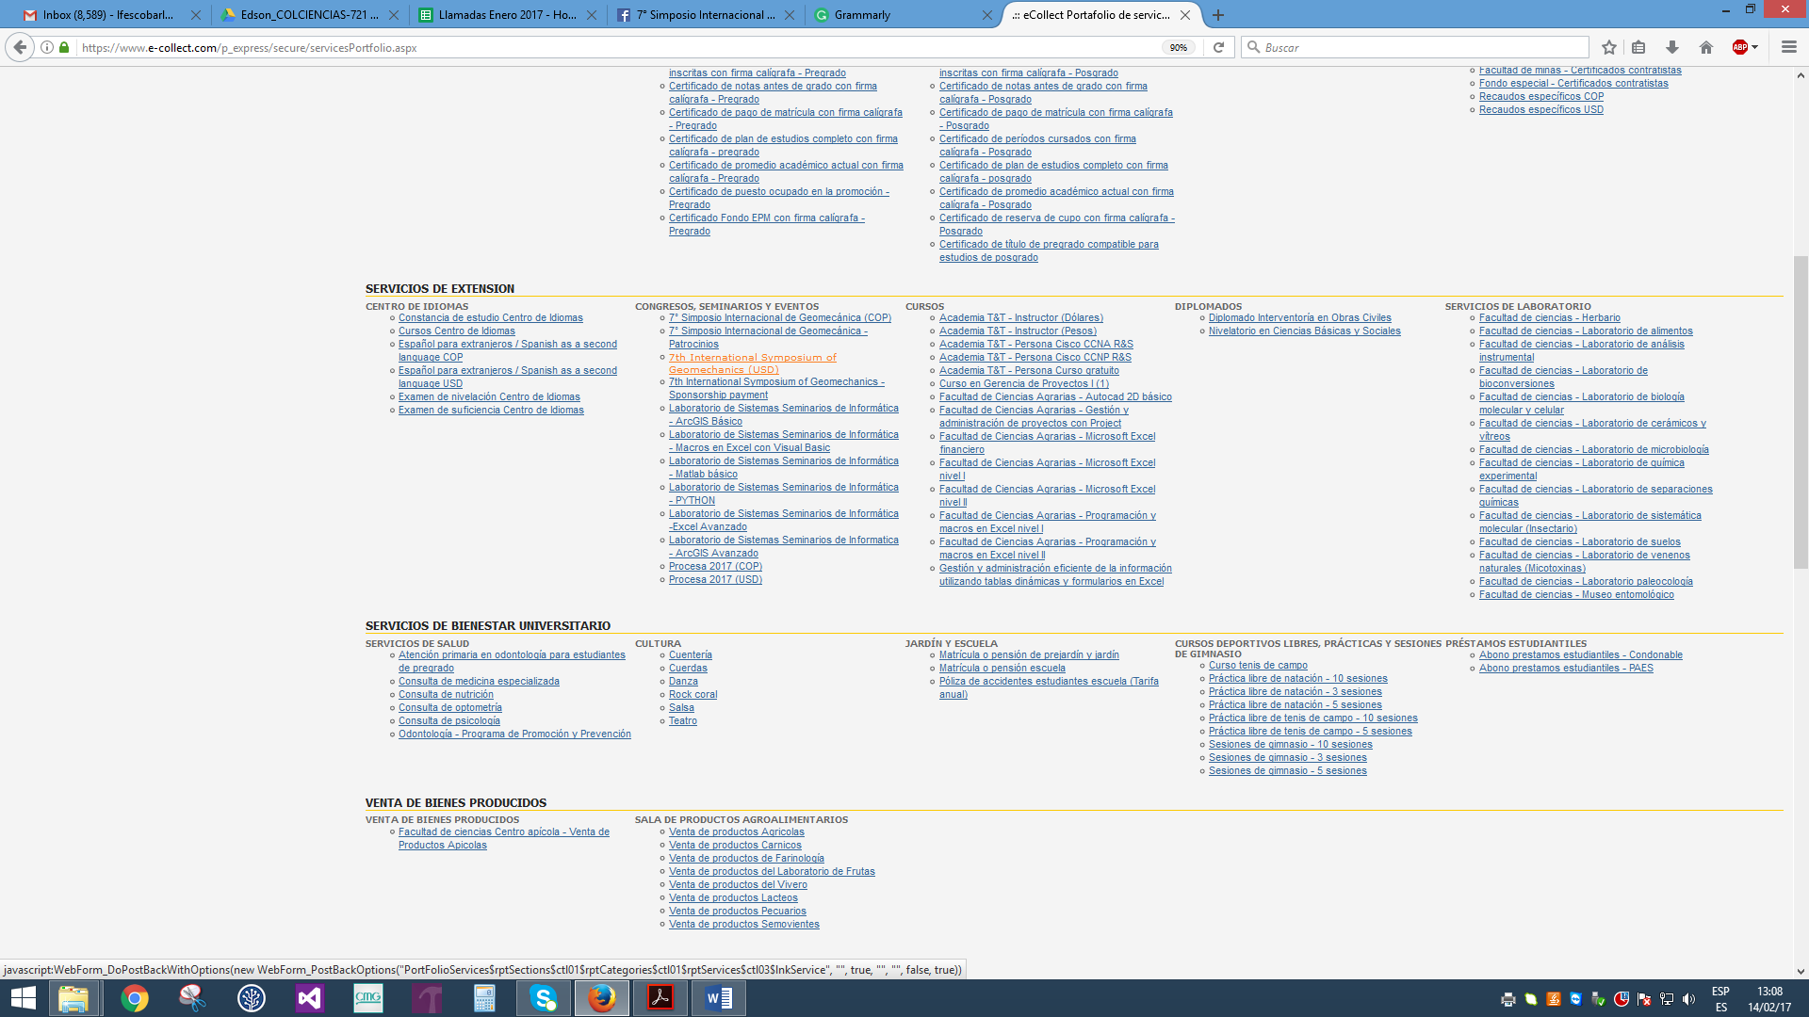Expand the Adblock Plus dropdown arrow
This screenshot has width=1809, height=1017.
1755,47
